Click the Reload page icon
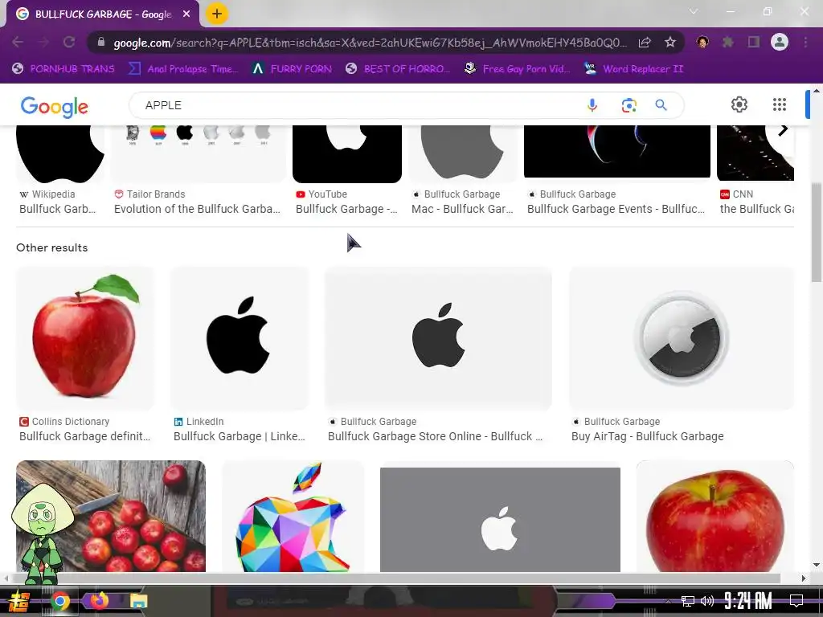Image resolution: width=823 pixels, height=617 pixels. (x=69, y=42)
